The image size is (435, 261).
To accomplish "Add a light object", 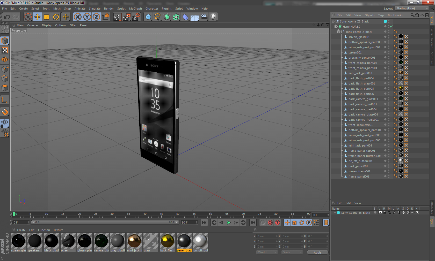I will 213,17.
